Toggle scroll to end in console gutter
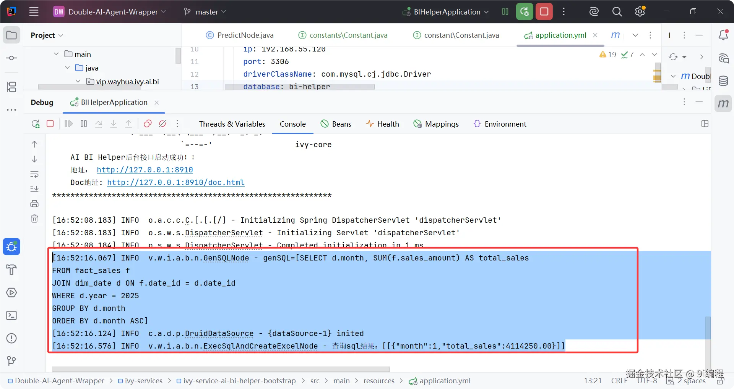The width and height of the screenshot is (734, 389). tap(34, 189)
